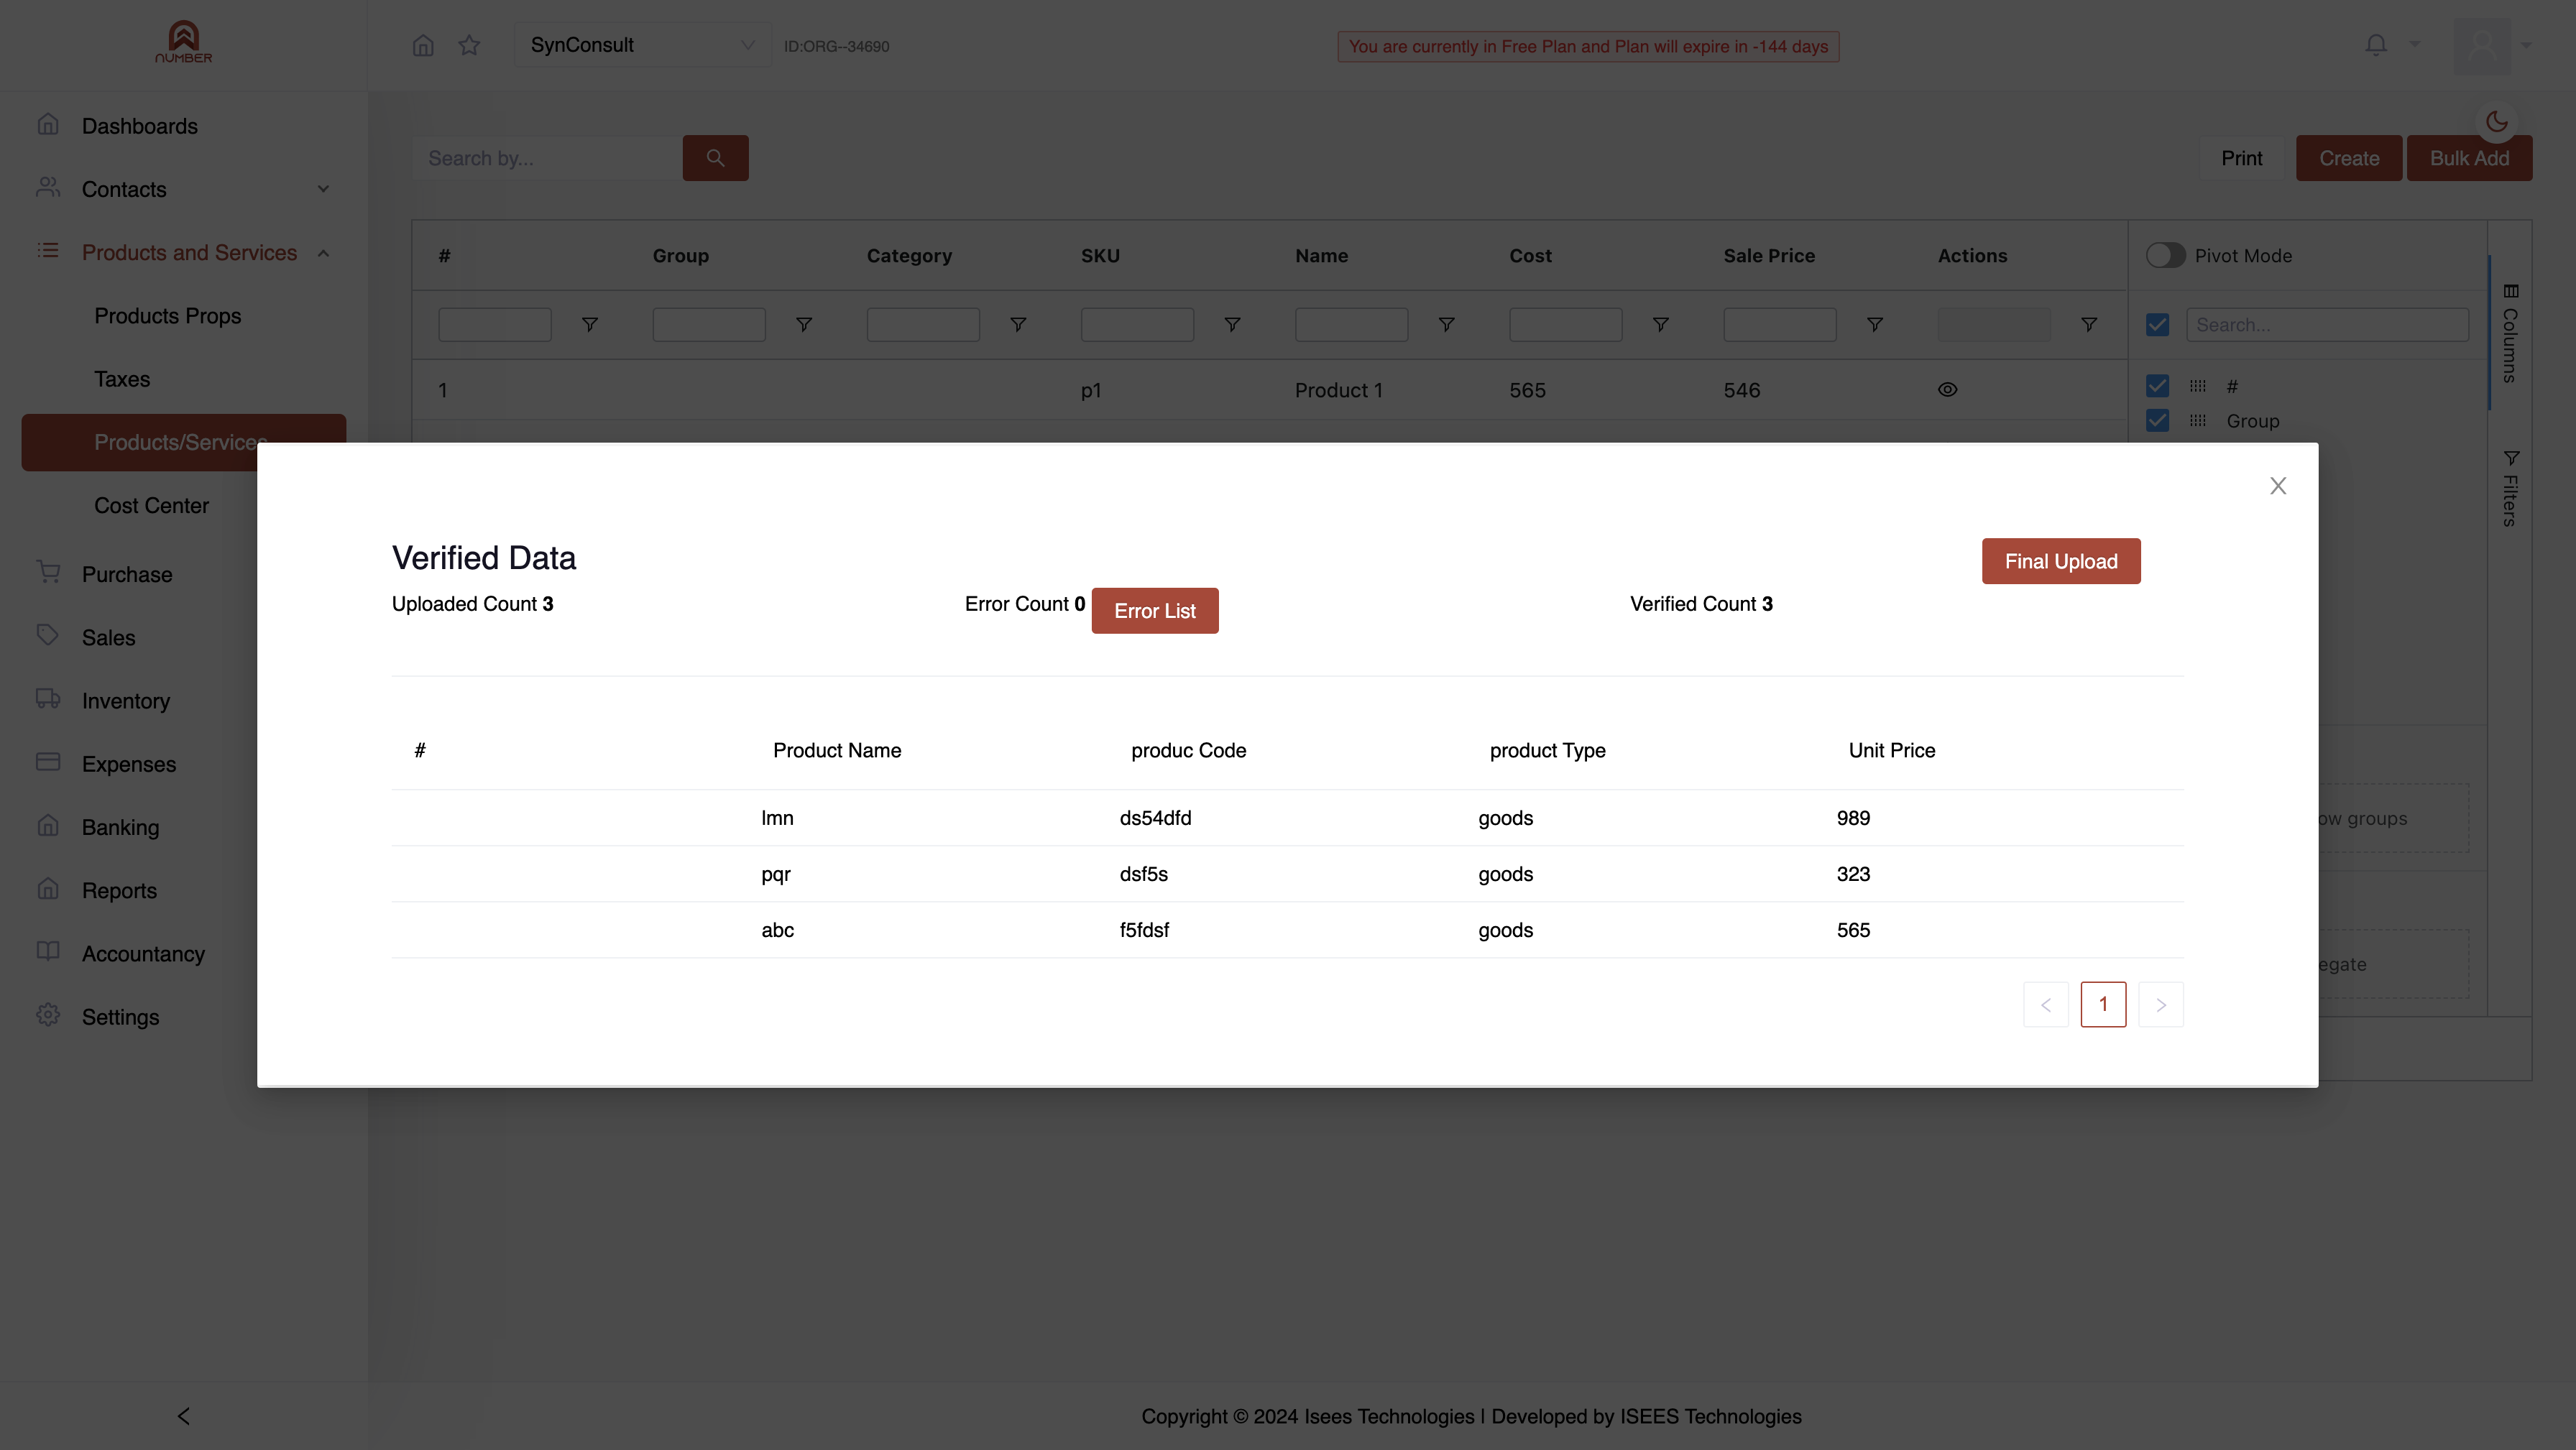2576x1450 pixels.
Task: Uncheck the Group column checkbox
Action: (2158, 420)
